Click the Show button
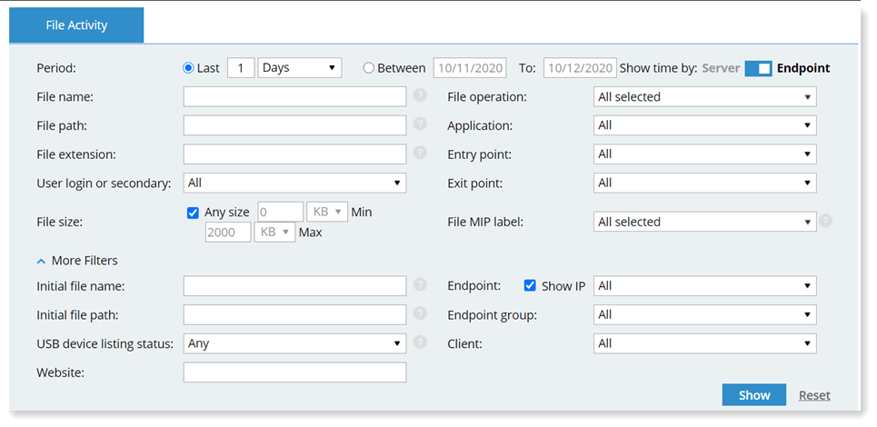The height and width of the screenshot is (427, 877). point(754,395)
